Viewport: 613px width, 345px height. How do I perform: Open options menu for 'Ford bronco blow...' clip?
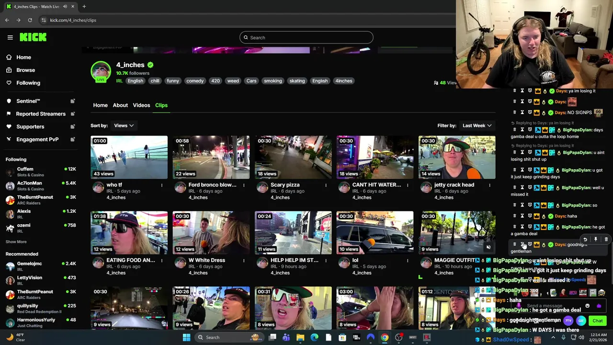tap(243, 185)
